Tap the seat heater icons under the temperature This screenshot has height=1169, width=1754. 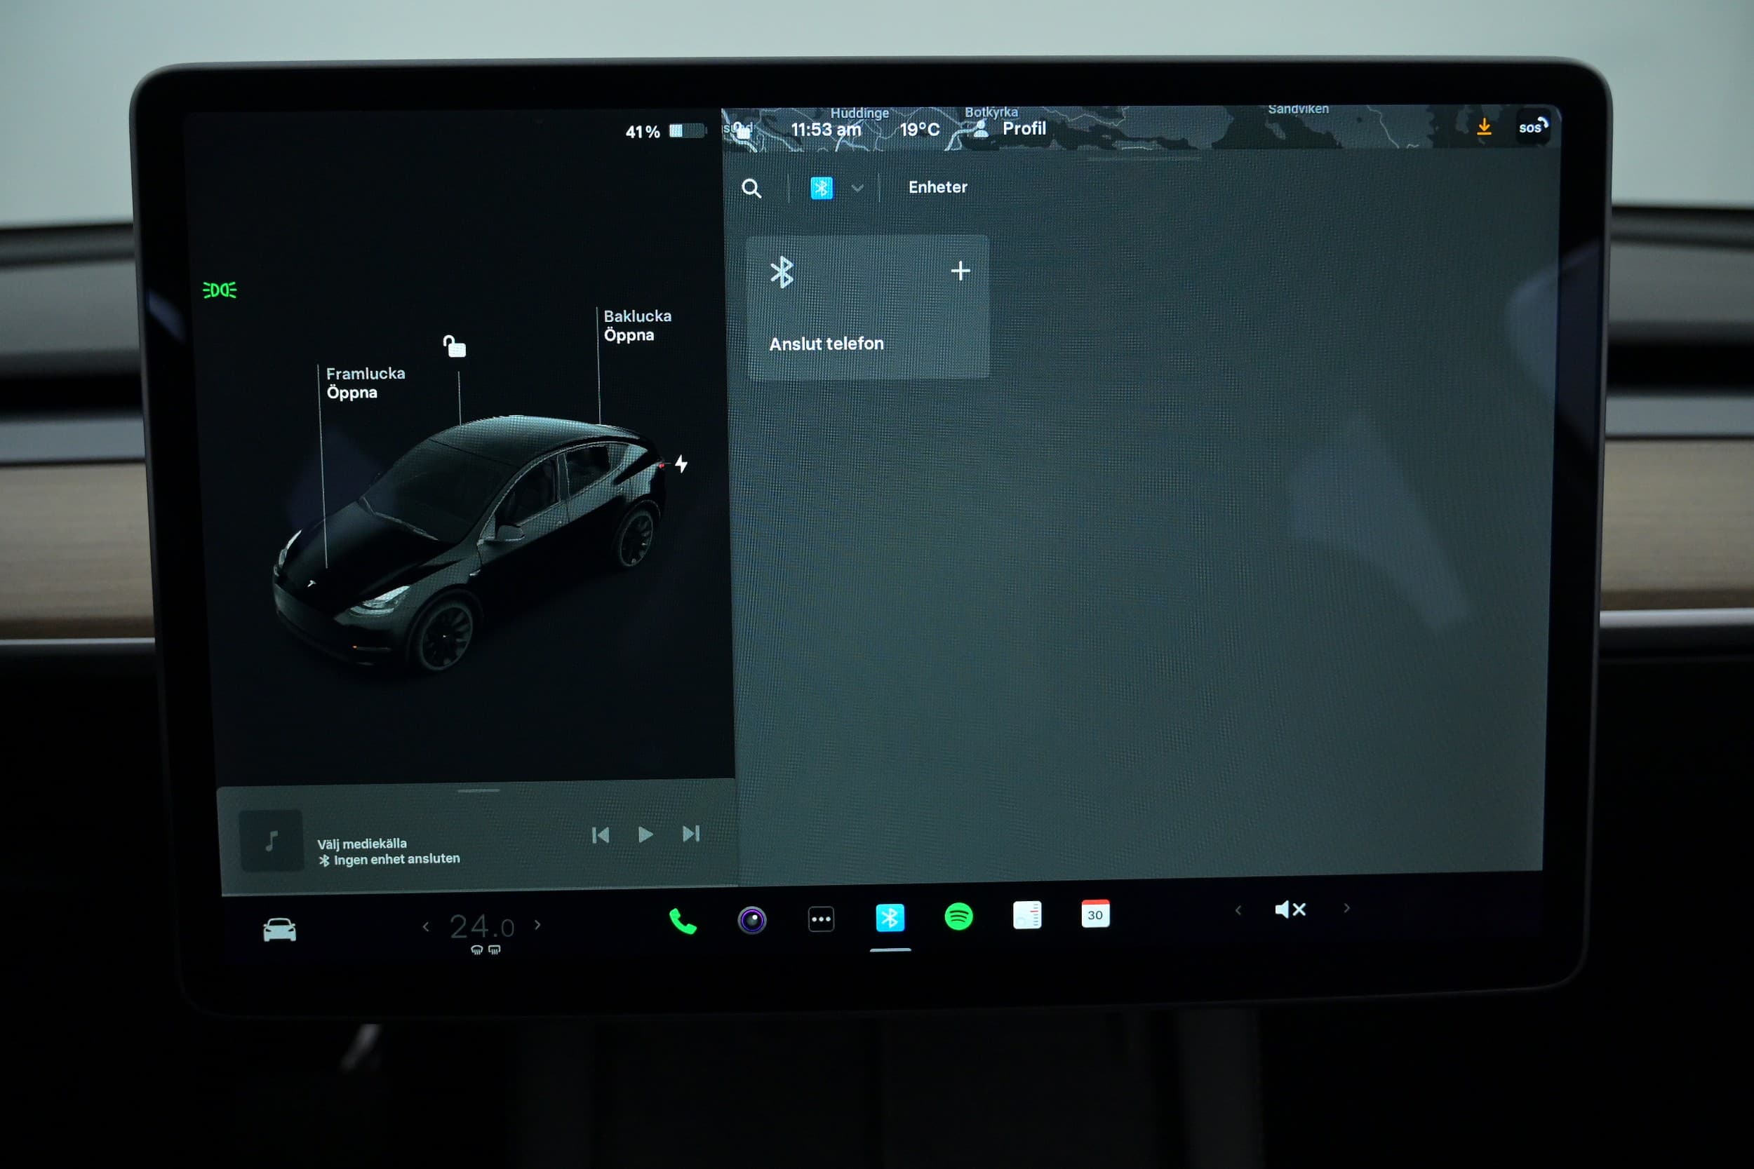[x=486, y=950]
